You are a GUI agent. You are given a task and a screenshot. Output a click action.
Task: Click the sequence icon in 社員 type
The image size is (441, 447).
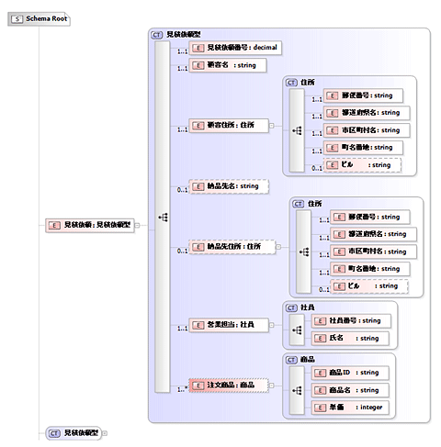[297, 330]
